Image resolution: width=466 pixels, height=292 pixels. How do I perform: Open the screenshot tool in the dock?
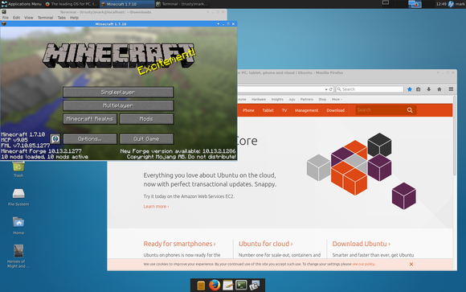[x=255, y=286]
